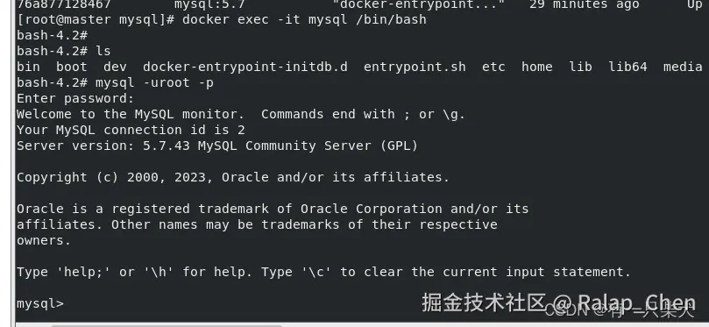
Task: Click 'docker-entrypoint-initdb.d' in ls output
Action: pyautogui.click(x=245, y=68)
